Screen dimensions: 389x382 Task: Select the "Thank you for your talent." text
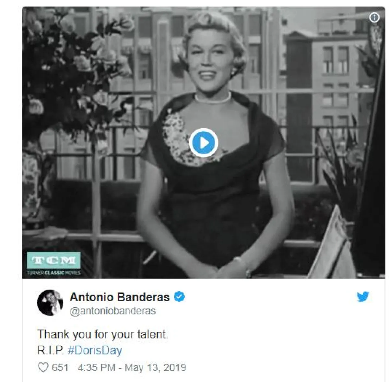(x=103, y=334)
